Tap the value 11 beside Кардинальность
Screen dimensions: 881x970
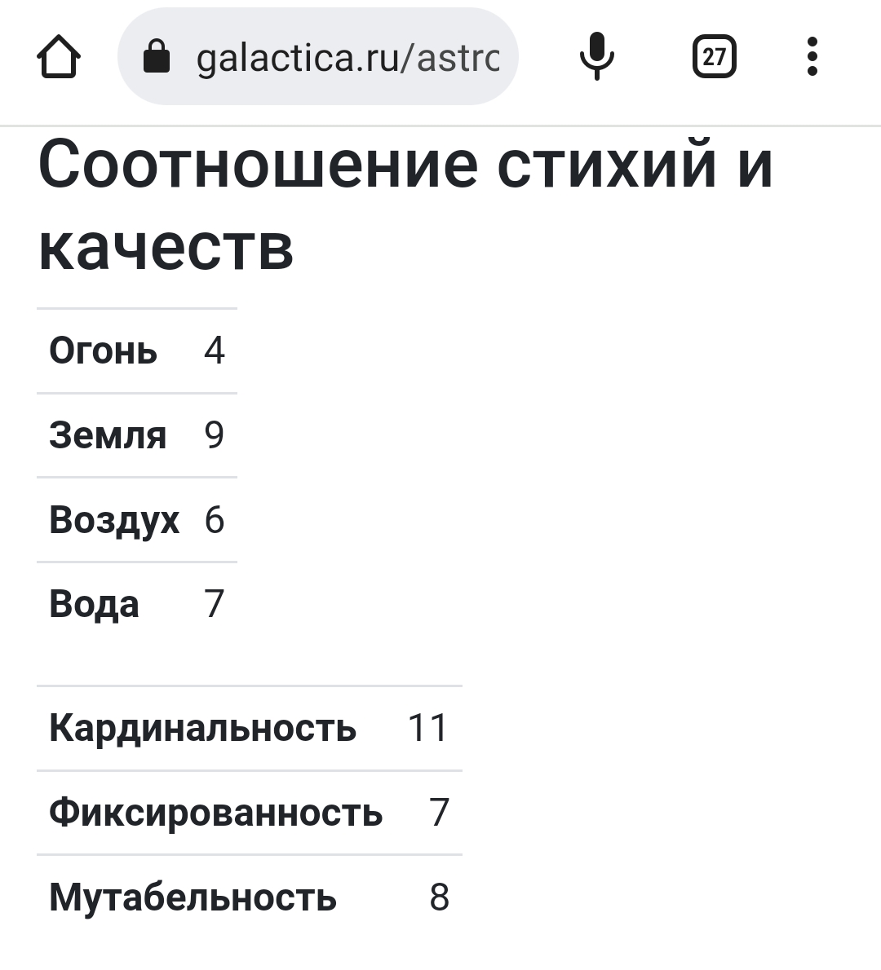coord(427,727)
